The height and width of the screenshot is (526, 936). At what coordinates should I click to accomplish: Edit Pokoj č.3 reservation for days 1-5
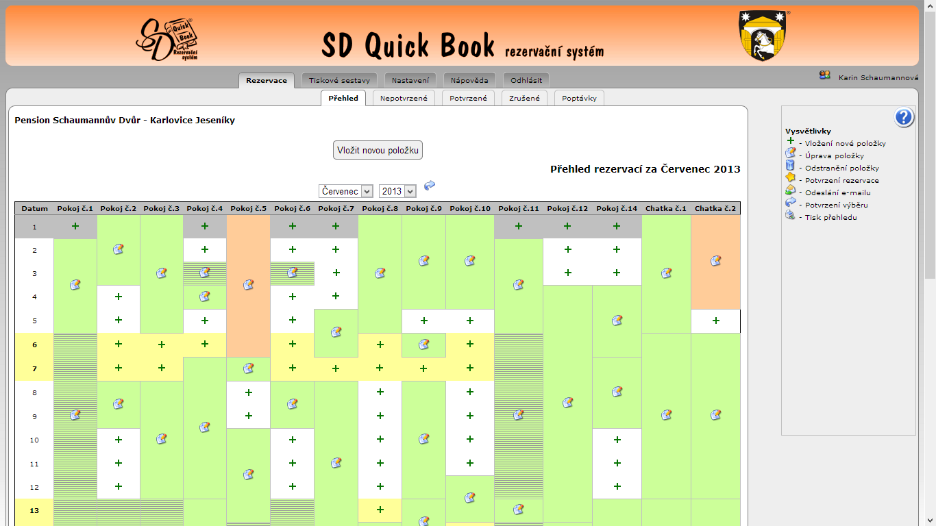click(x=162, y=273)
